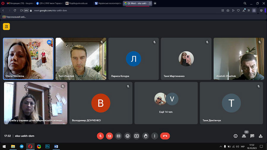This screenshot has width=267, height=150.
Task: Switch to the ЛНУ імені Тараса Facebook tab
Action: (50, 3)
